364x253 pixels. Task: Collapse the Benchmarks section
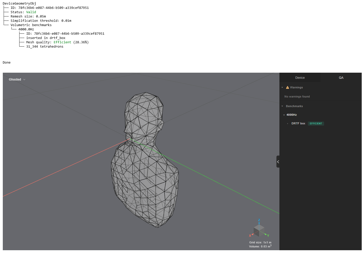pyautogui.click(x=282, y=106)
